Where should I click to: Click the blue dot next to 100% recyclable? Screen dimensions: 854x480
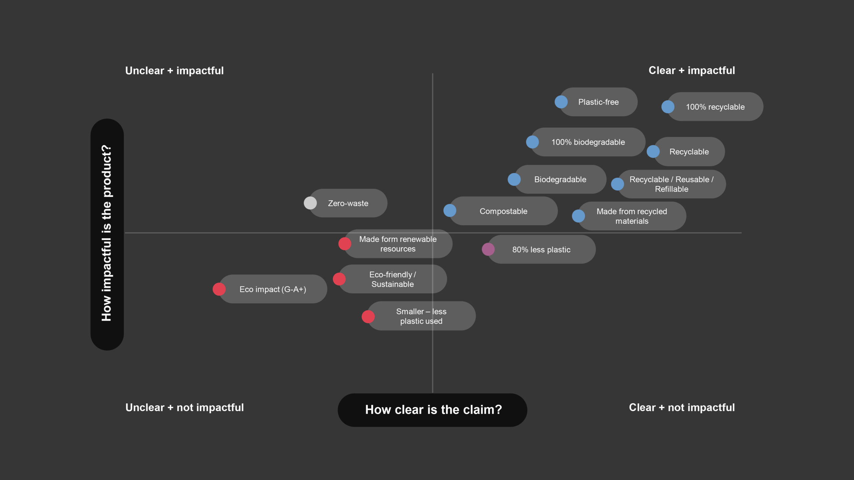point(668,107)
